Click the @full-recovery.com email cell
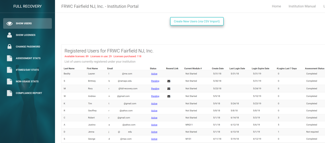 [128, 89]
